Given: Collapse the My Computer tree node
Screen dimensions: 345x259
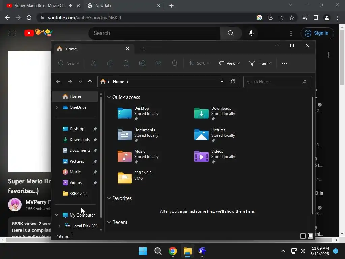Looking at the screenshot, I should pyautogui.click(x=57, y=215).
